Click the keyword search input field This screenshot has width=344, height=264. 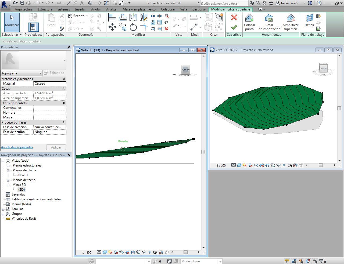click(x=224, y=3)
